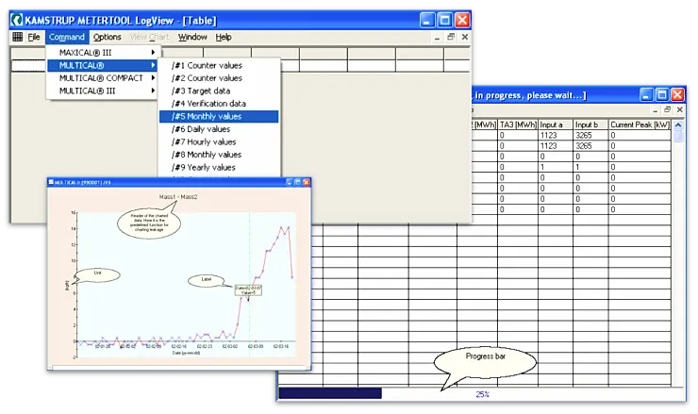Close the inner table of progress window
This screenshot has width=698, height=414.
point(679,109)
